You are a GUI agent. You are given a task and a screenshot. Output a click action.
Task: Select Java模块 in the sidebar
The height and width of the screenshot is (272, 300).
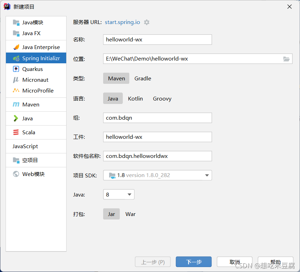(x=36, y=23)
